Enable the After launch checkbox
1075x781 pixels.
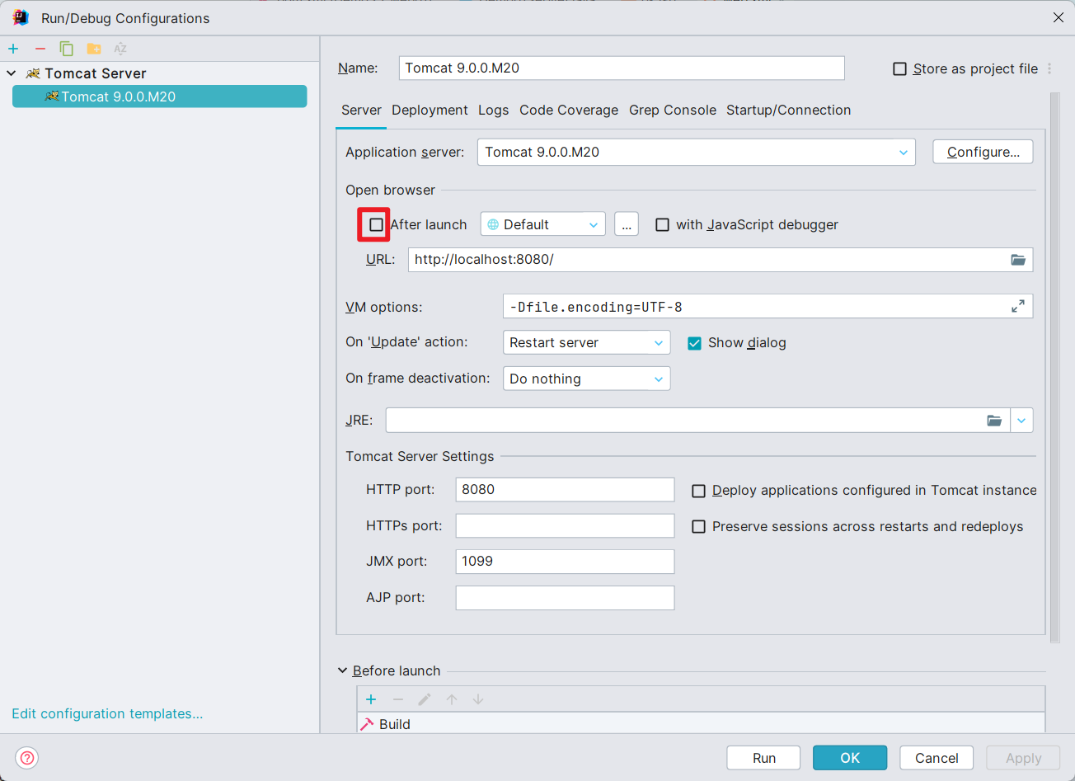tap(376, 224)
